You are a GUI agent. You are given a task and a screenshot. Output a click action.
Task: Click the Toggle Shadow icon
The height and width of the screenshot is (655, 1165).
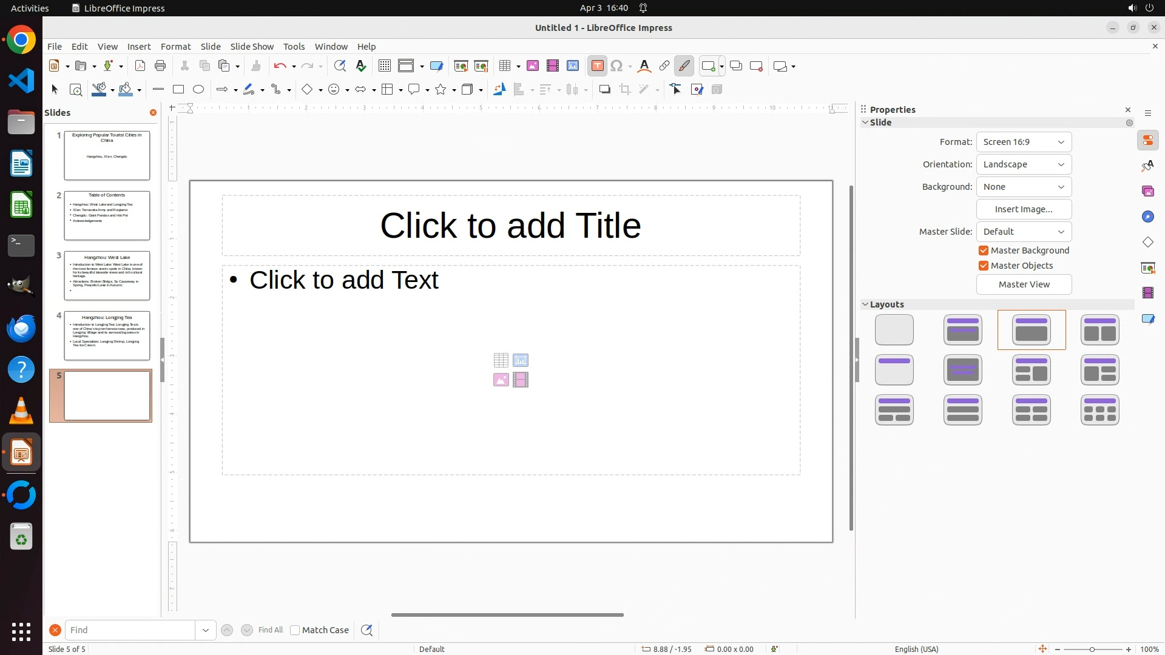point(604,90)
